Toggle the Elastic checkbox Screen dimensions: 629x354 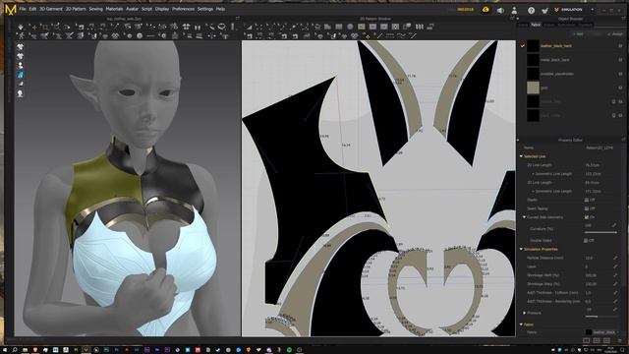pos(587,200)
